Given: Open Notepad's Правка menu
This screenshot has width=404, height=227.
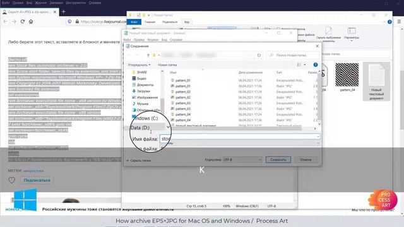Looking at the screenshot, I should 139,40.
